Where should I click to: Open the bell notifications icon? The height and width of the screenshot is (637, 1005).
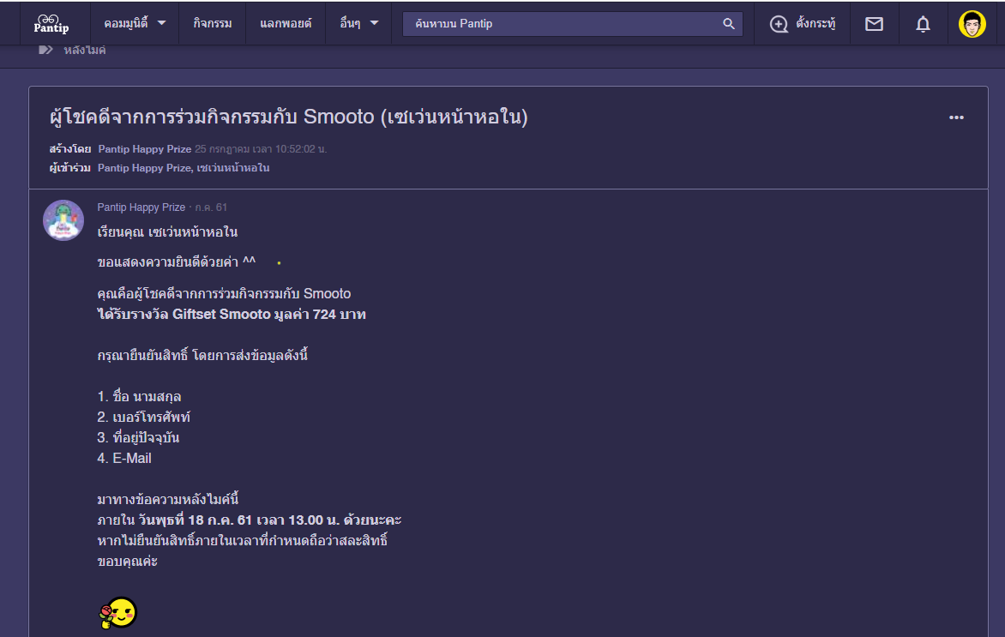[923, 24]
